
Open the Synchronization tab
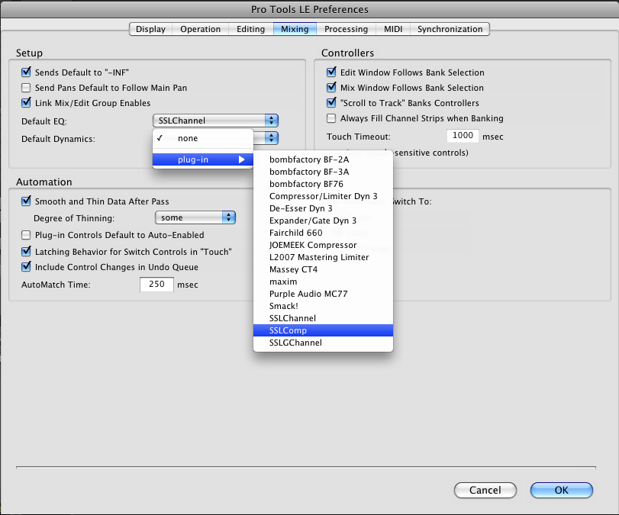(x=450, y=29)
